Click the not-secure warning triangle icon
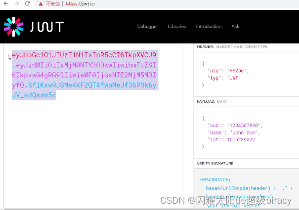 (41, 4)
